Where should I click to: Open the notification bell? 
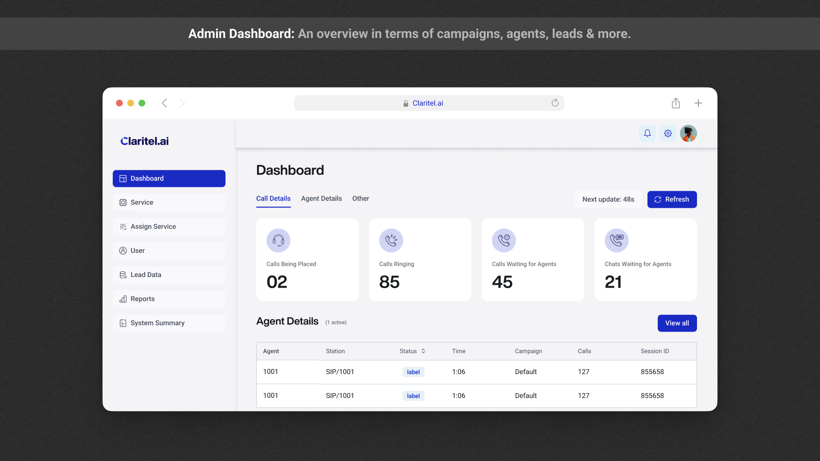[647, 133]
